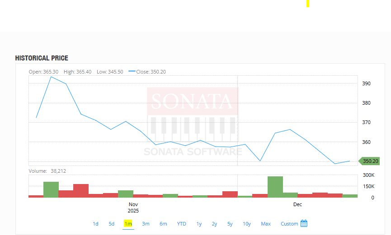Select the 1d time range

(95, 224)
